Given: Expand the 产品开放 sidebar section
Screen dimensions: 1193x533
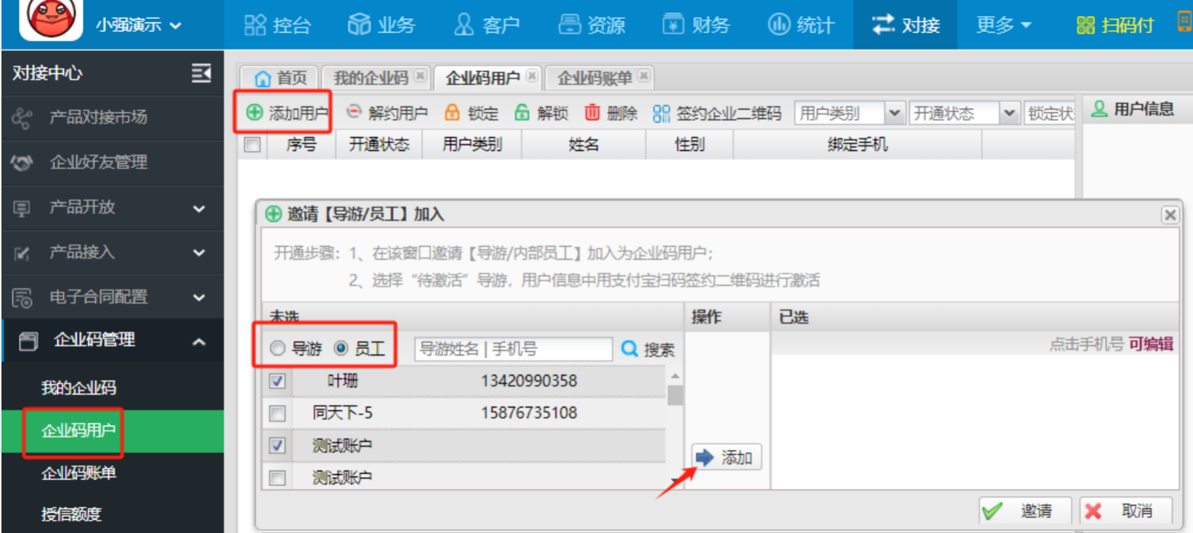Looking at the screenshot, I should 113,208.
